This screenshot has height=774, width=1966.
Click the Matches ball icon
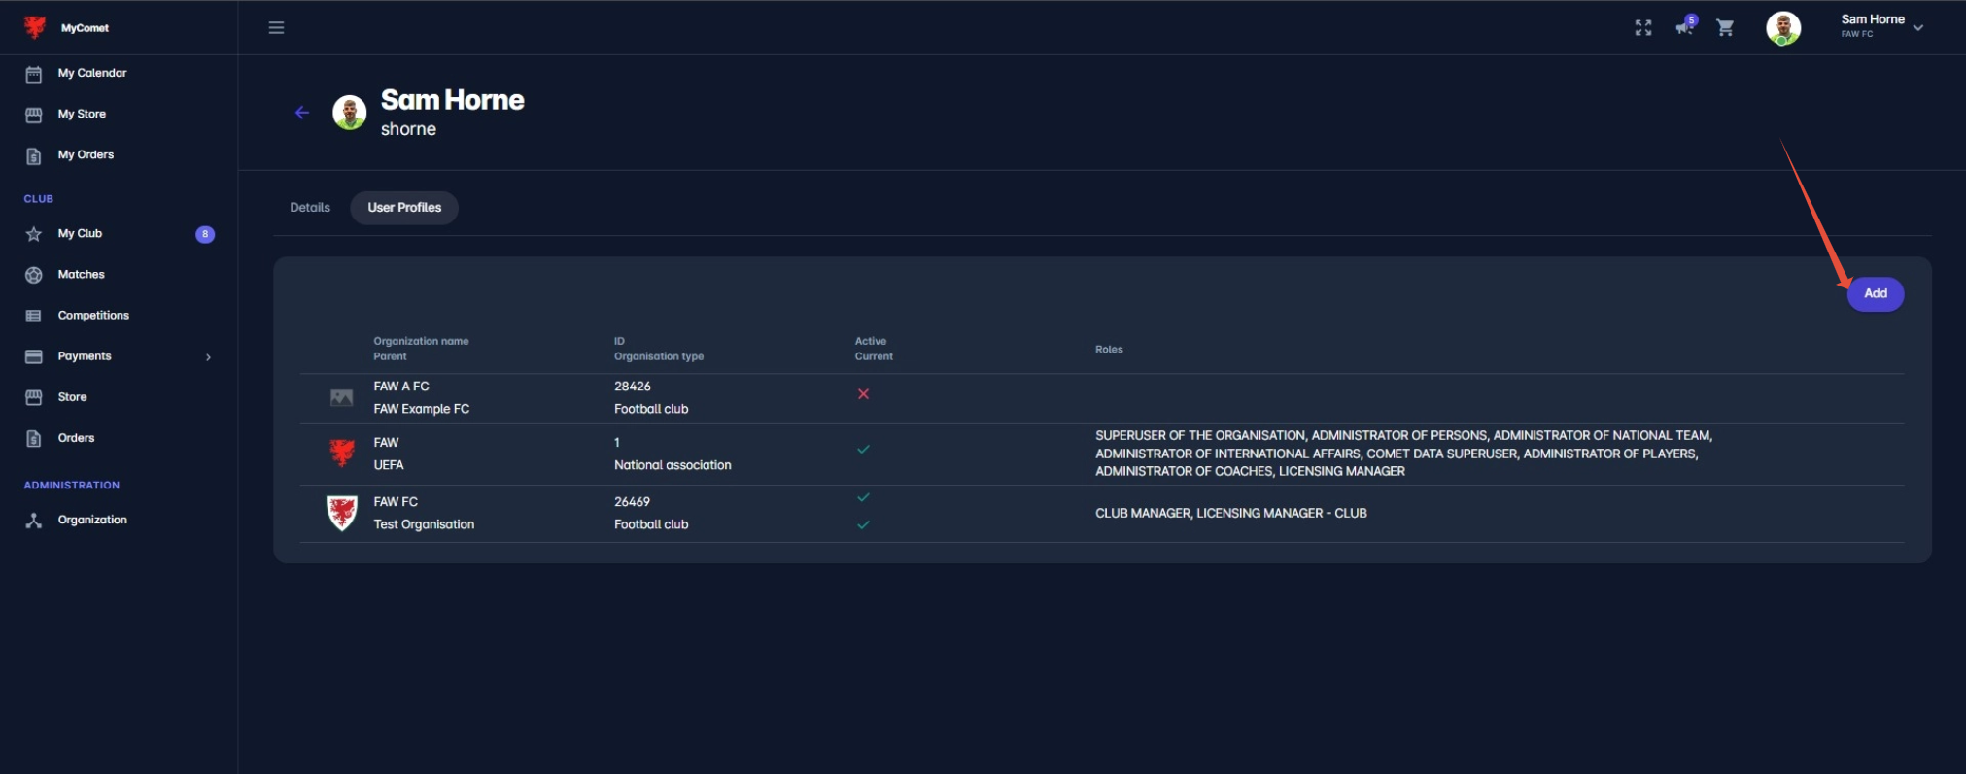tap(34, 275)
